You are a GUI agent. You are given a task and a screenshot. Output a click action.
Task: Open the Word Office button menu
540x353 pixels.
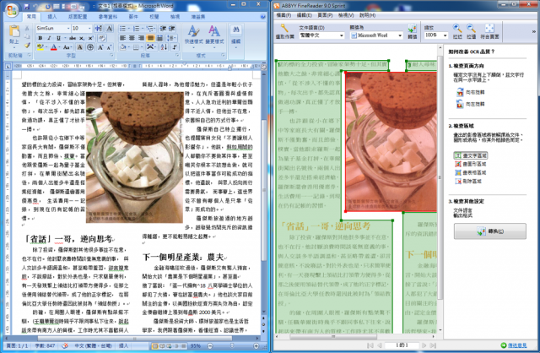coord(11,9)
